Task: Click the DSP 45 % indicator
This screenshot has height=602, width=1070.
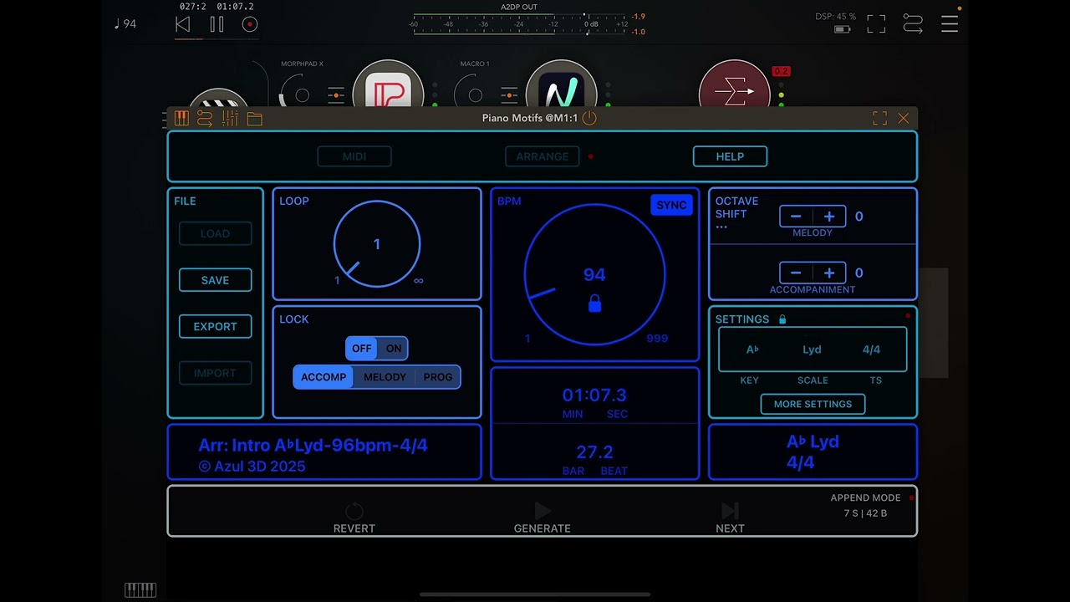Action: [836, 17]
